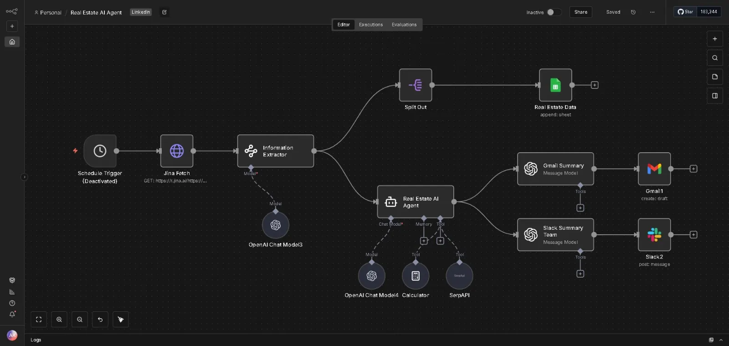The width and height of the screenshot is (729, 346).
Task: Fit workflow to view with zoom-to-fit button
Action: [39, 320]
